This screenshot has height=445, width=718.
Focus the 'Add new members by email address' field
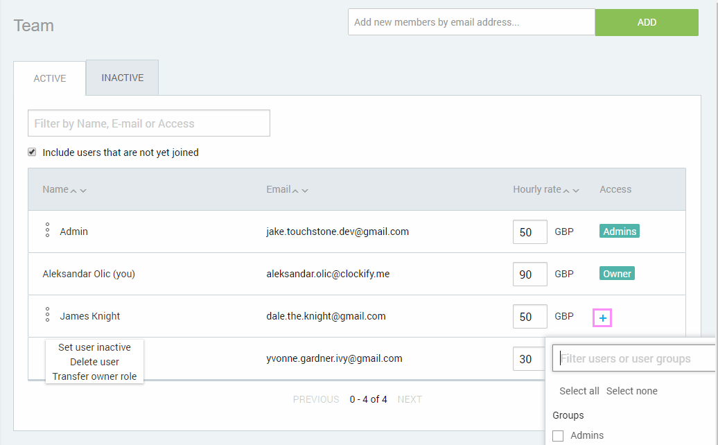point(472,22)
